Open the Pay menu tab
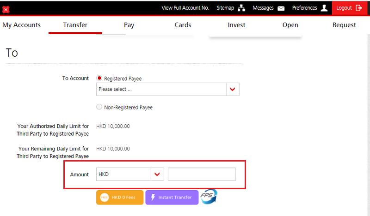 (x=129, y=25)
